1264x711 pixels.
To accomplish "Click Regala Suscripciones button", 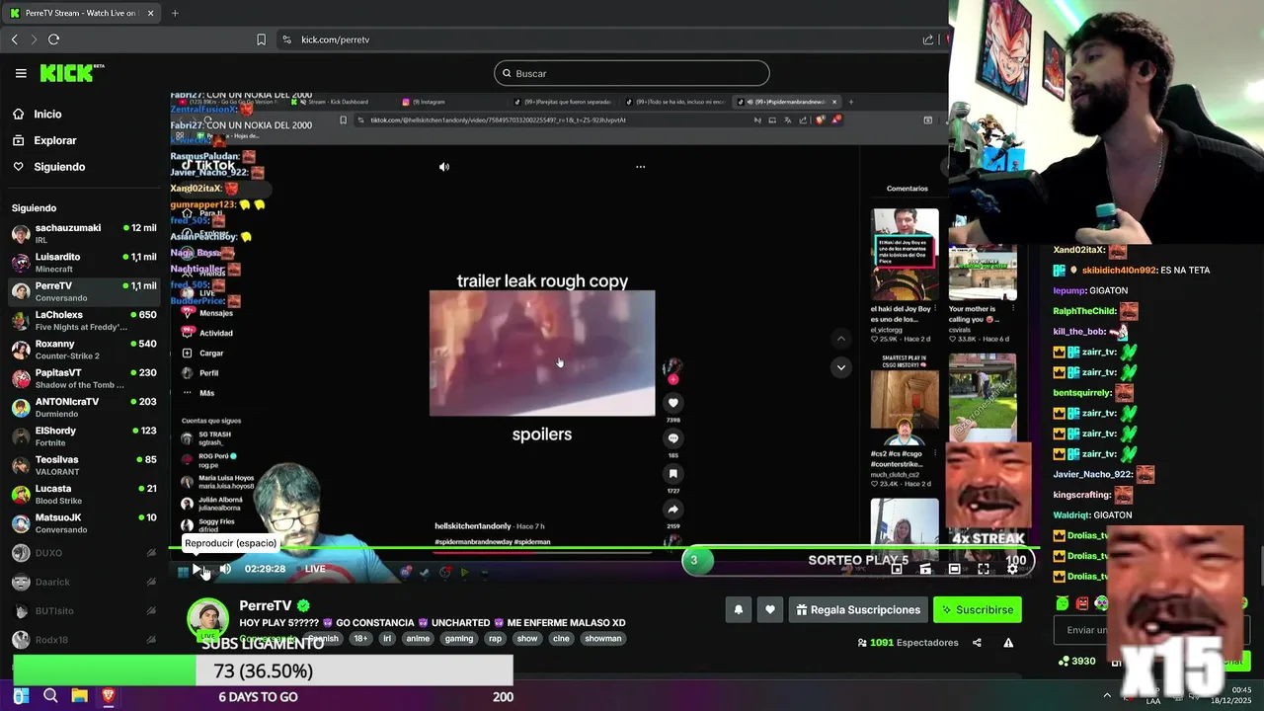I will [x=856, y=610].
